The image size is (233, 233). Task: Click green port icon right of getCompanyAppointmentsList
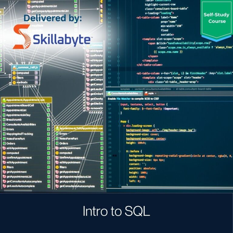tap(76, 11)
